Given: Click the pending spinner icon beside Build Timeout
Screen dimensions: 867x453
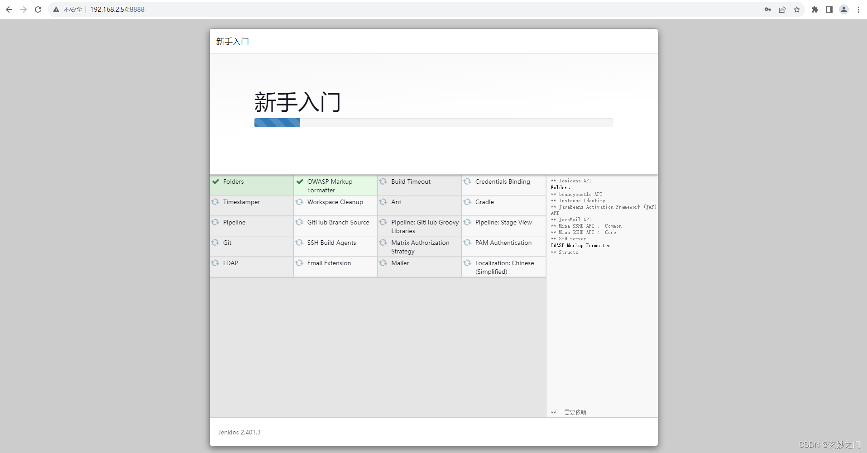Looking at the screenshot, I should point(383,181).
